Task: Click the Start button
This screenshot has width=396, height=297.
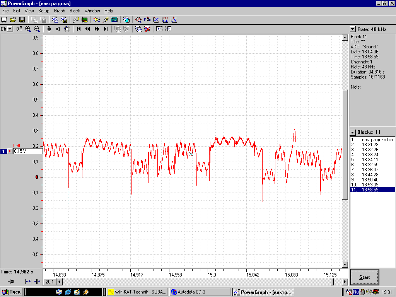Action: [x=364, y=277]
